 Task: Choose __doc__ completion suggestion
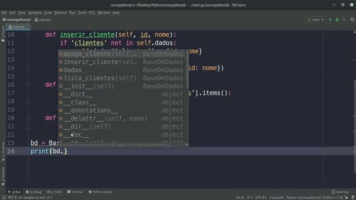pos(122,134)
